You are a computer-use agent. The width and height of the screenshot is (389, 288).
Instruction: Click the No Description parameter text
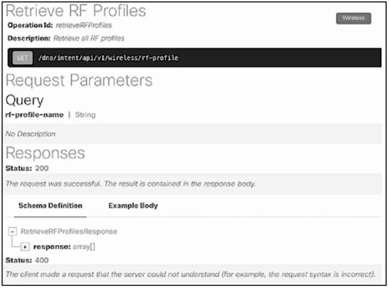pyautogui.click(x=30, y=134)
